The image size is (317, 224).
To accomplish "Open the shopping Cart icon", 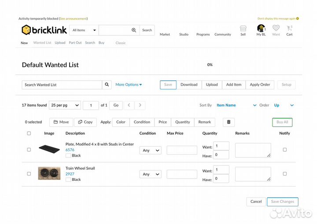I will pyautogui.click(x=289, y=28).
